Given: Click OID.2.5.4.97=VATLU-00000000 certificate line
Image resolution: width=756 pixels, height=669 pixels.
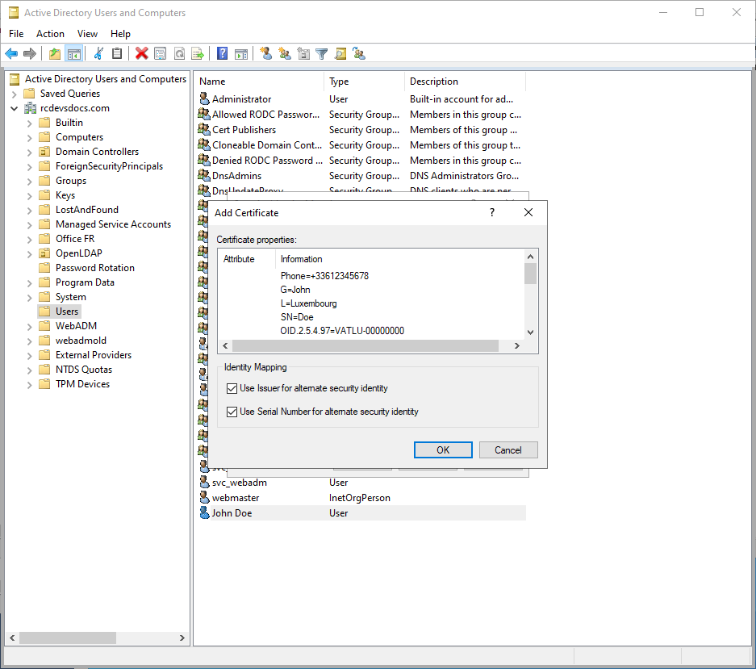Looking at the screenshot, I should [342, 331].
